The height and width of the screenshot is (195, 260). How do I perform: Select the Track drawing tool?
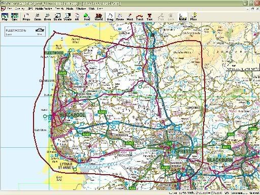pos(140,17)
